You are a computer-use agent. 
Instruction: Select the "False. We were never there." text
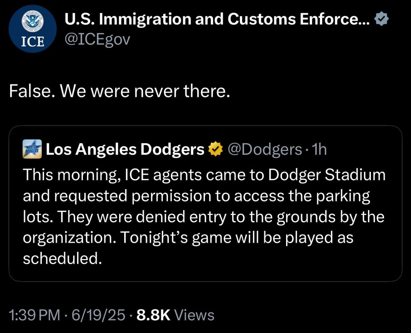click(119, 91)
